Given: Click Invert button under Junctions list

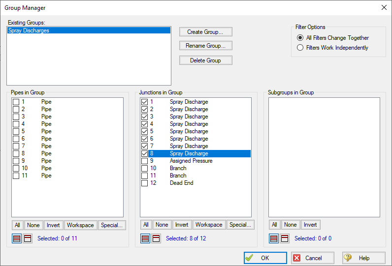Looking at the screenshot, I should point(182,225).
